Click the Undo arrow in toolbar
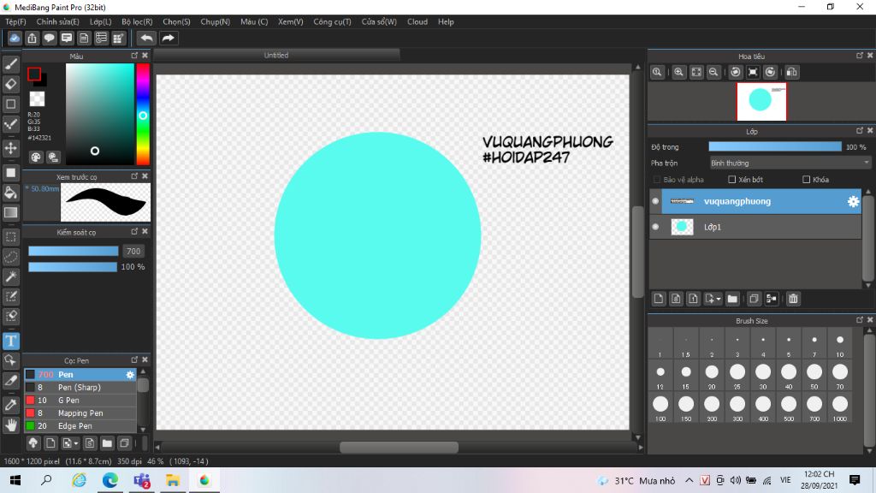 tap(146, 38)
